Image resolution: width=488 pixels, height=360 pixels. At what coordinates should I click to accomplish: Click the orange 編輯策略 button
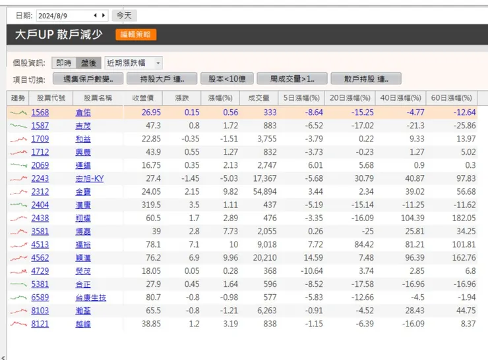[x=136, y=34]
